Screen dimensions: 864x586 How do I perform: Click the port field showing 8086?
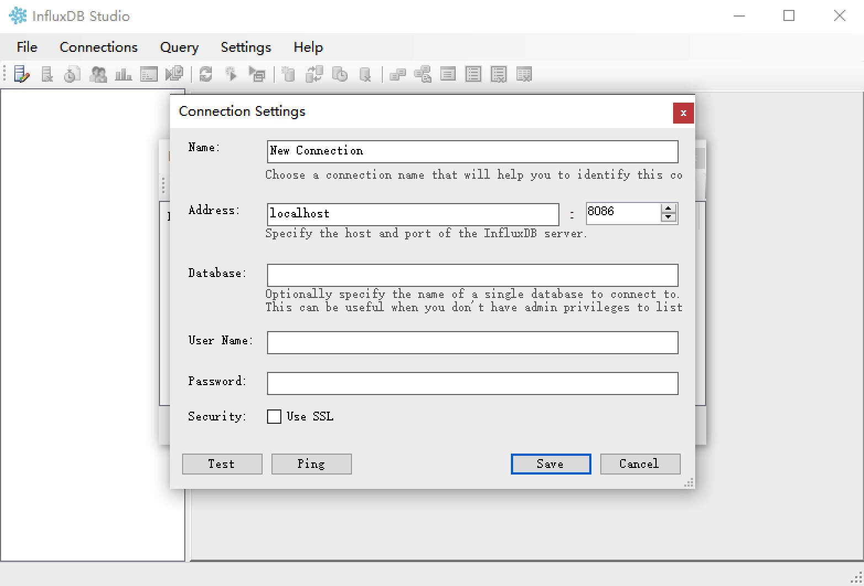point(623,214)
